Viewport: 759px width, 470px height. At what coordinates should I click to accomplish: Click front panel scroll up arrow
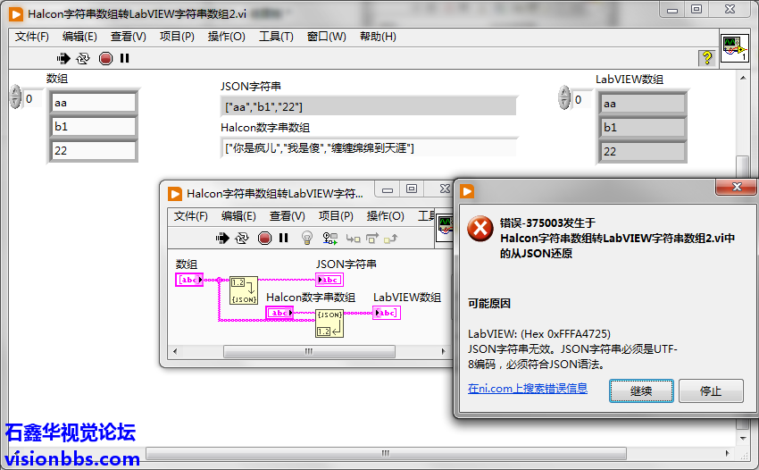pyautogui.click(x=743, y=78)
